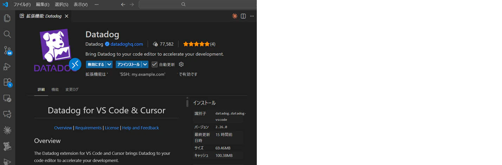Click the remote indicator badge on Datadog logo
Viewport: 502px width, 165px height.
click(x=75, y=64)
